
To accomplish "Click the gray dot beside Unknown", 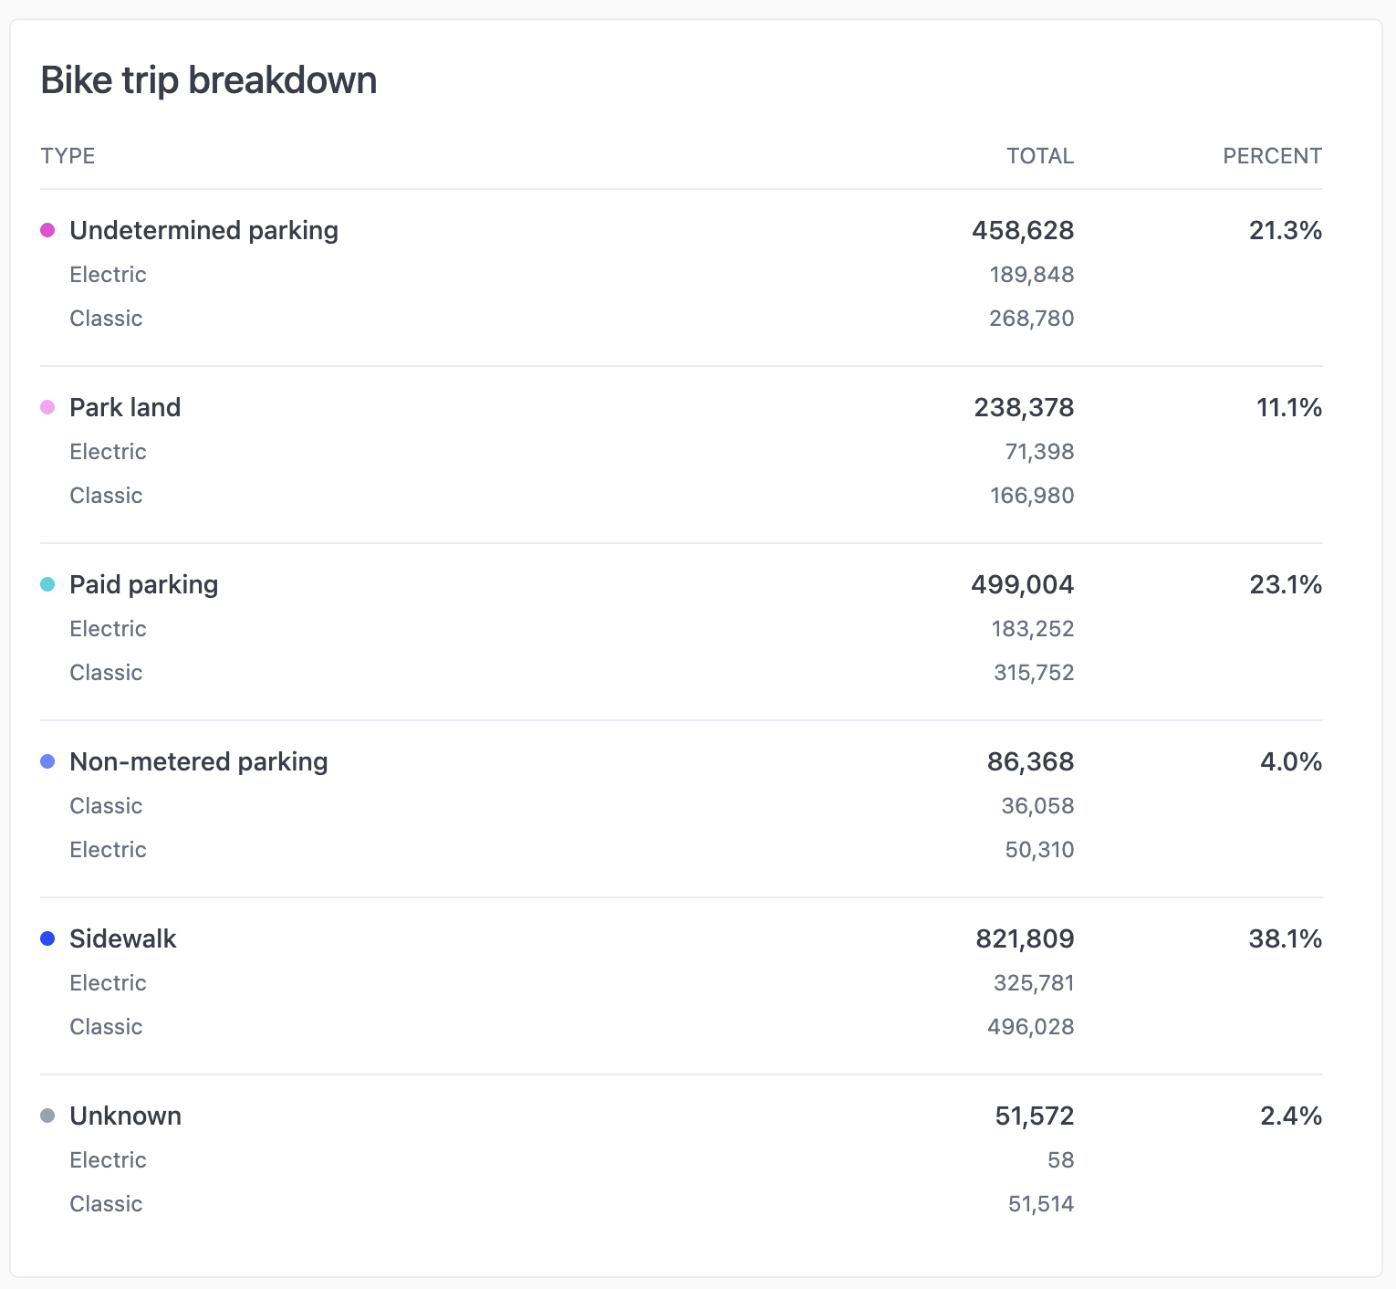I will click(x=47, y=1116).
